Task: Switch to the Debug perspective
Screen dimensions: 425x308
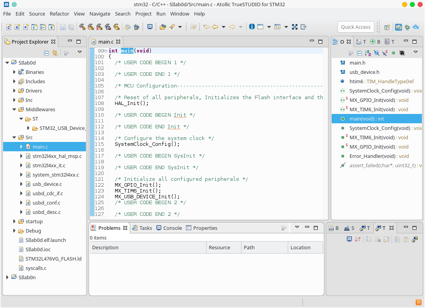Action: [x=407, y=27]
